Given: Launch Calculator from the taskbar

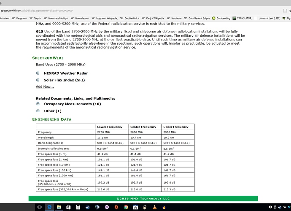Looking at the screenshot, I should [x=78, y=207].
